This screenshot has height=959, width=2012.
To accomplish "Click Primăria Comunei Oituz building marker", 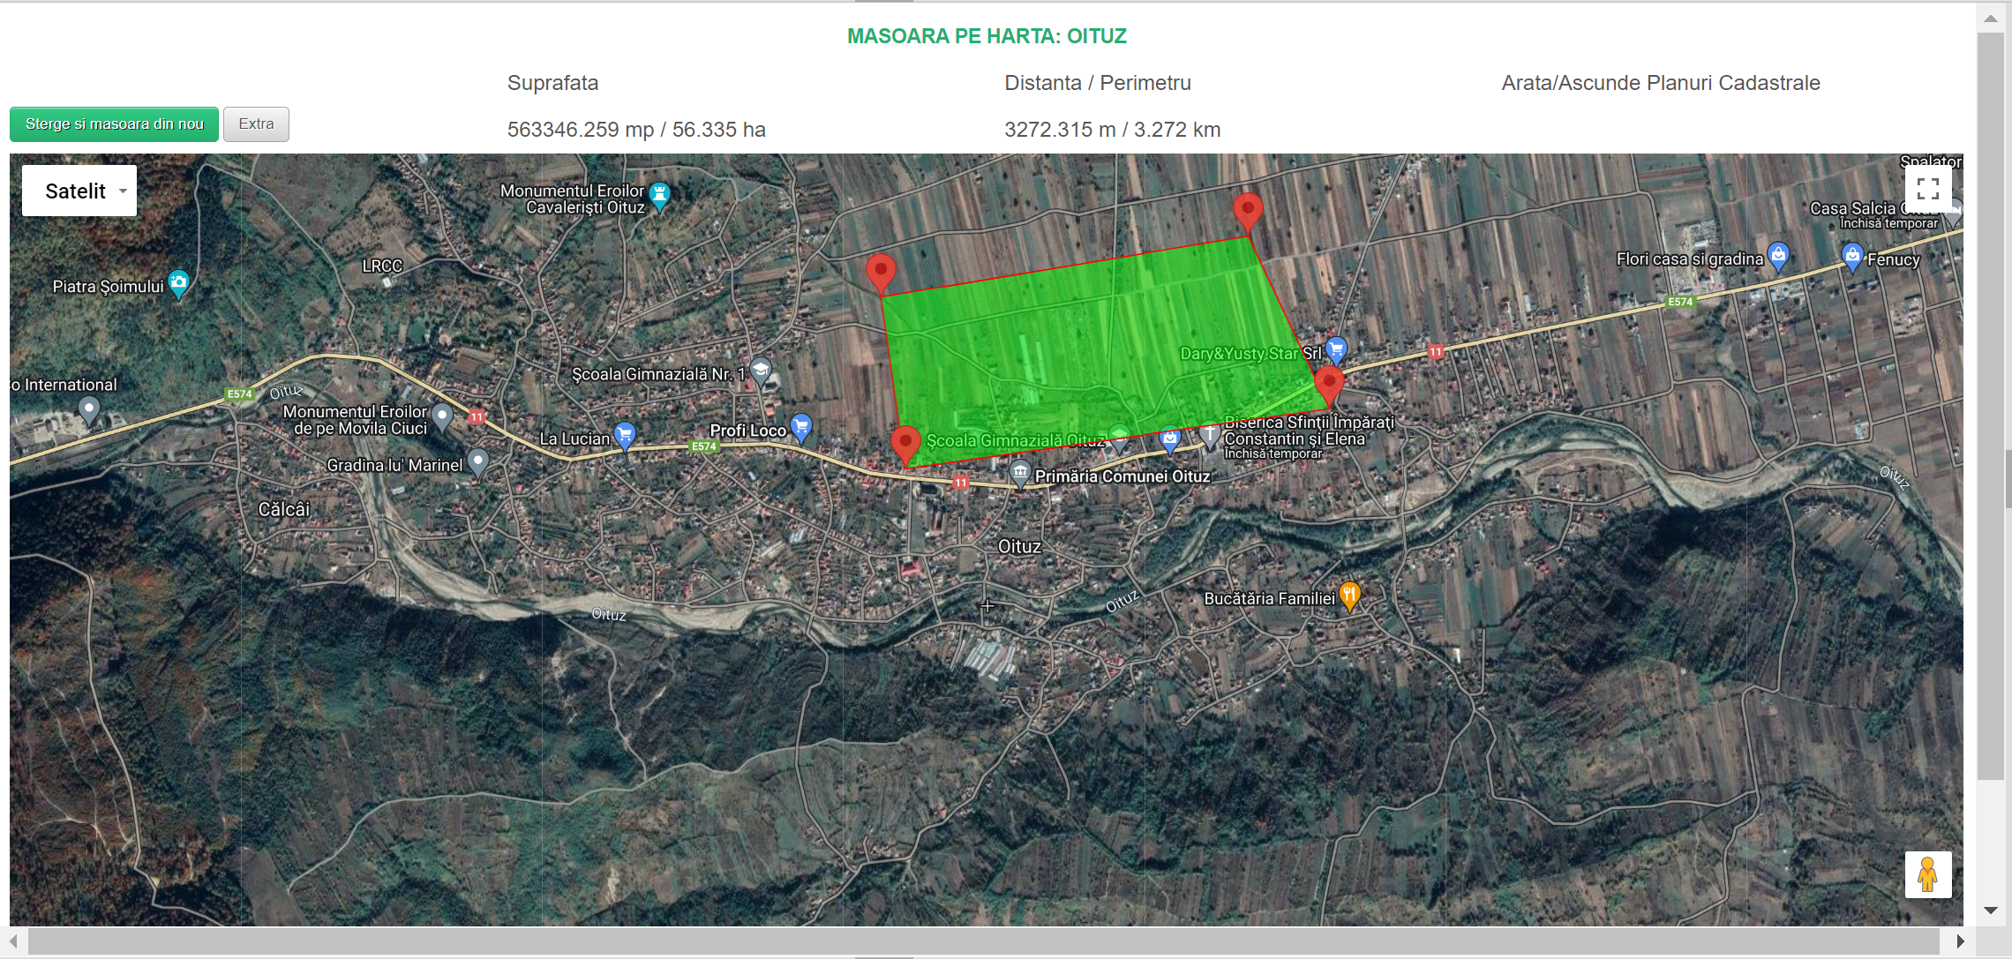I will (1020, 473).
